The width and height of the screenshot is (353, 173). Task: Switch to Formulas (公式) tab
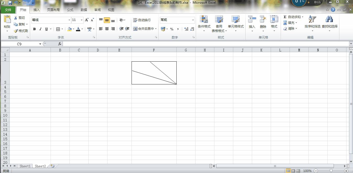click(x=70, y=10)
